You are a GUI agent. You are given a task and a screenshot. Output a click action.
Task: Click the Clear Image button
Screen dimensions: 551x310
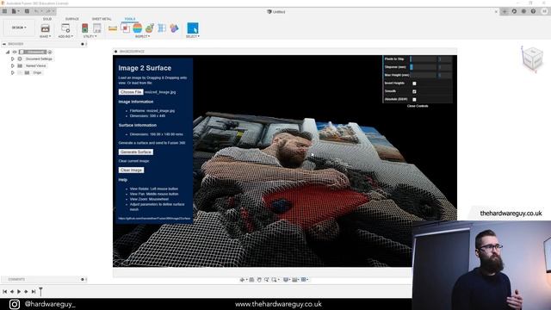coord(131,170)
